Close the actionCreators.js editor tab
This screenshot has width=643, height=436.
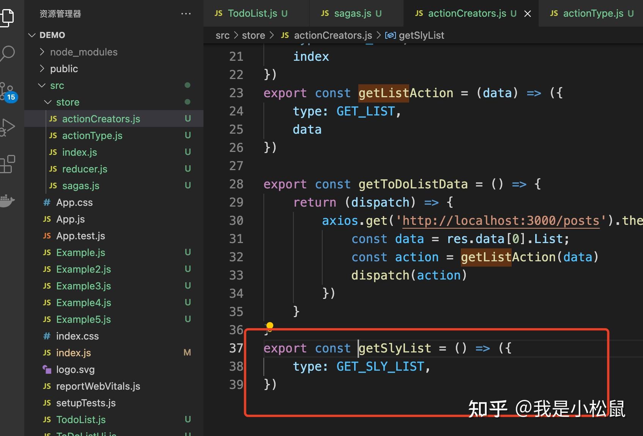pyautogui.click(x=528, y=14)
